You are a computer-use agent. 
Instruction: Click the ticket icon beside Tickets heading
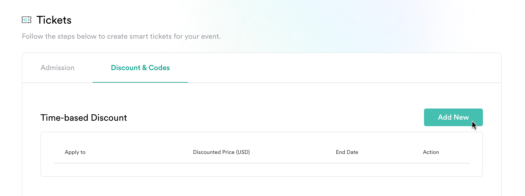(x=26, y=20)
